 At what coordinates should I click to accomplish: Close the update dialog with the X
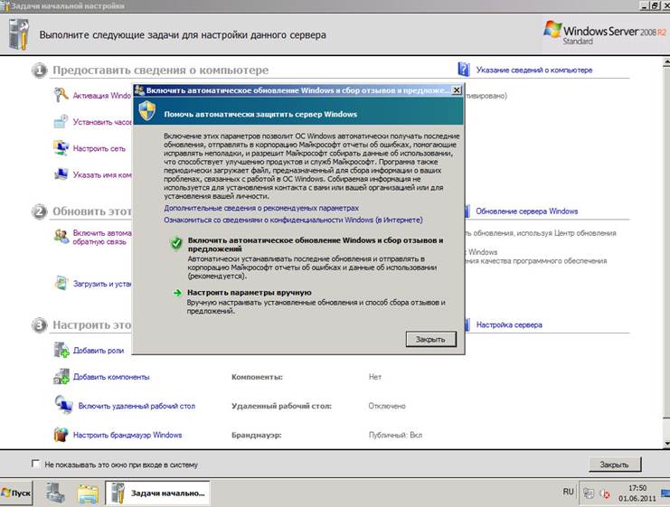tap(457, 90)
